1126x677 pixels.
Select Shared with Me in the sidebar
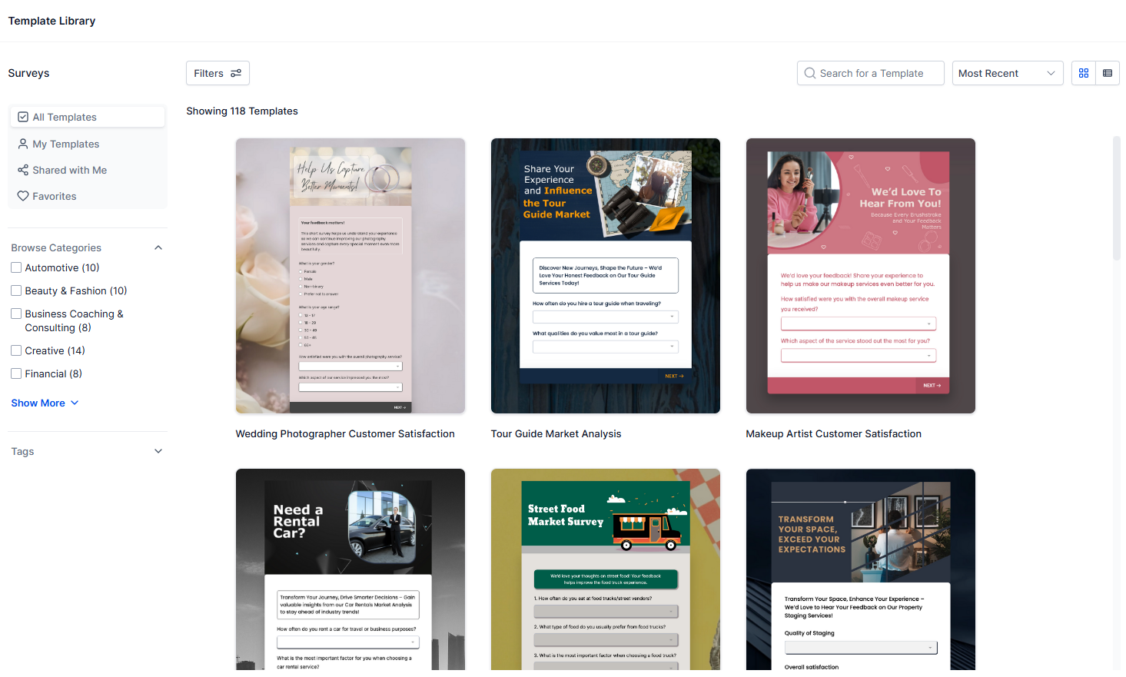[69, 170]
